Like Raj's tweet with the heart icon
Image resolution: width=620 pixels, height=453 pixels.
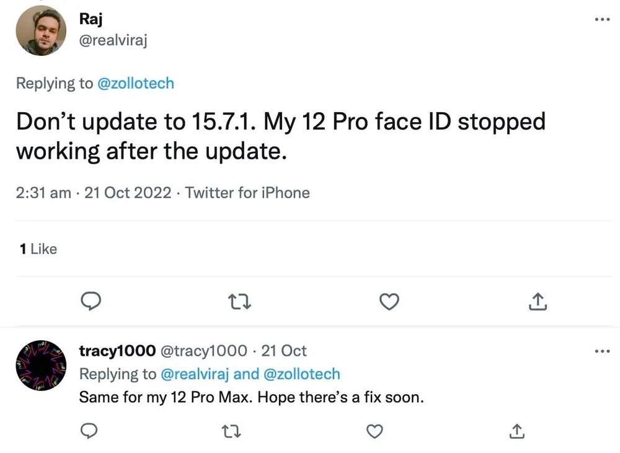389,302
